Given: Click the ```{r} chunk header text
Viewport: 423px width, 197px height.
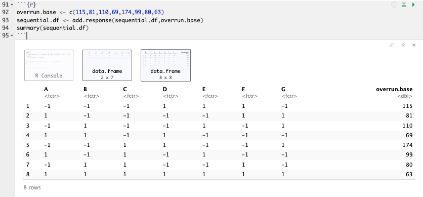Looking at the screenshot, I should click(x=26, y=5).
